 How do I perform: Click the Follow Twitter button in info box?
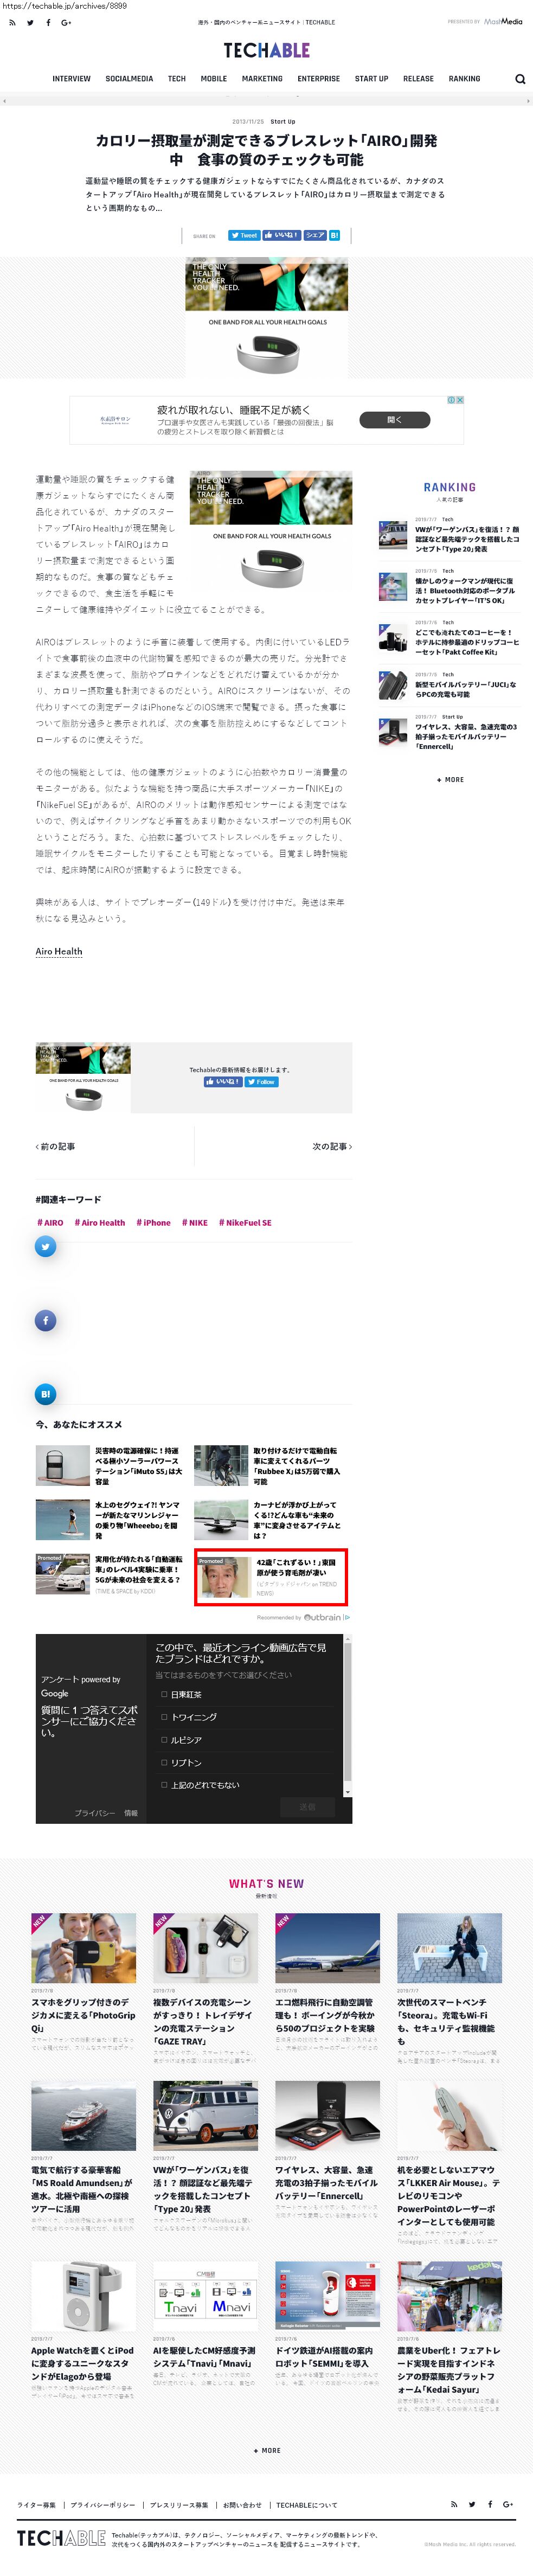(x=262, y=1082)
